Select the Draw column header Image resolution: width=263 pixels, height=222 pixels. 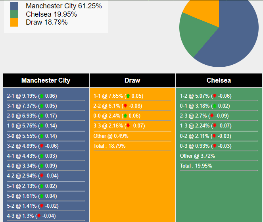tap(132, 81)
